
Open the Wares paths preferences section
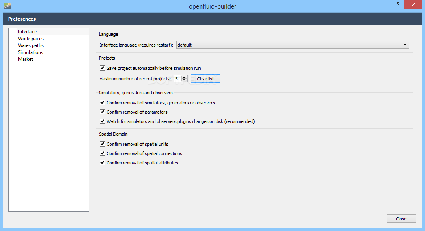tap(31, 45)
